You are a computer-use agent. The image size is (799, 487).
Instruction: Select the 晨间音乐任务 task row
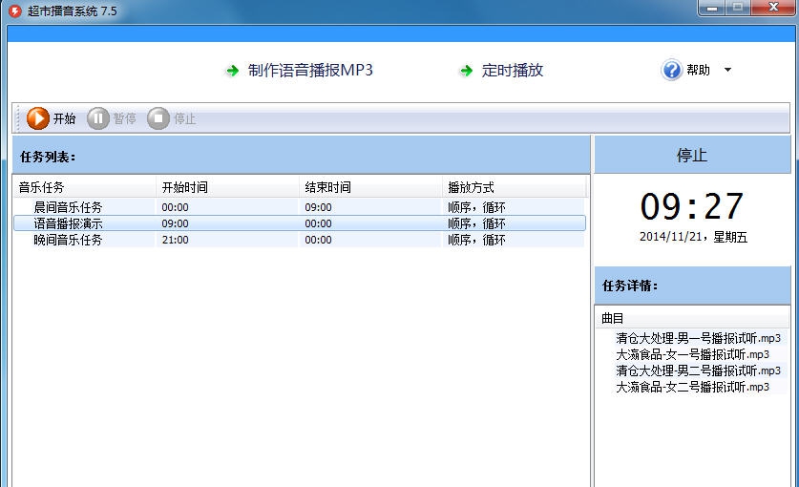pyautogui.click(x=68, y=206)
